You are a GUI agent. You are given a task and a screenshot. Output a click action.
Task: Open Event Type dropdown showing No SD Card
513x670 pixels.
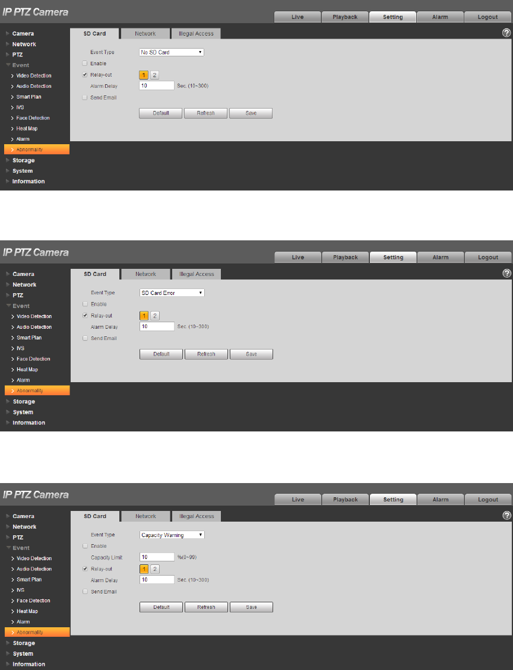(172, 52)
